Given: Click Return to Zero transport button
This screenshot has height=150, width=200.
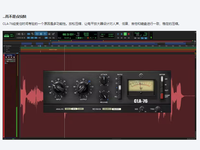Looking at the screenshot, I should pos(118,38).
